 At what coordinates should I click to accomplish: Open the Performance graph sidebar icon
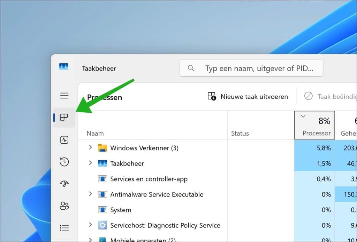point(64,140)
